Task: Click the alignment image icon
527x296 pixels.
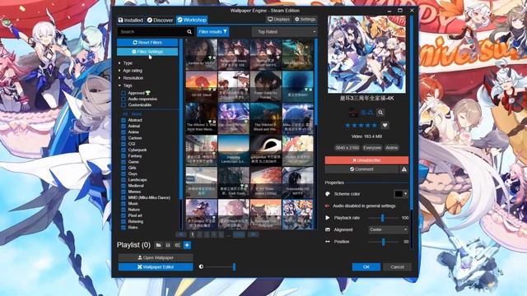Action: tap(328, 229)
